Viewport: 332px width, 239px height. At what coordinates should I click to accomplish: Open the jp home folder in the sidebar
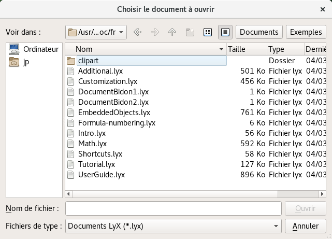click(19, 62)
